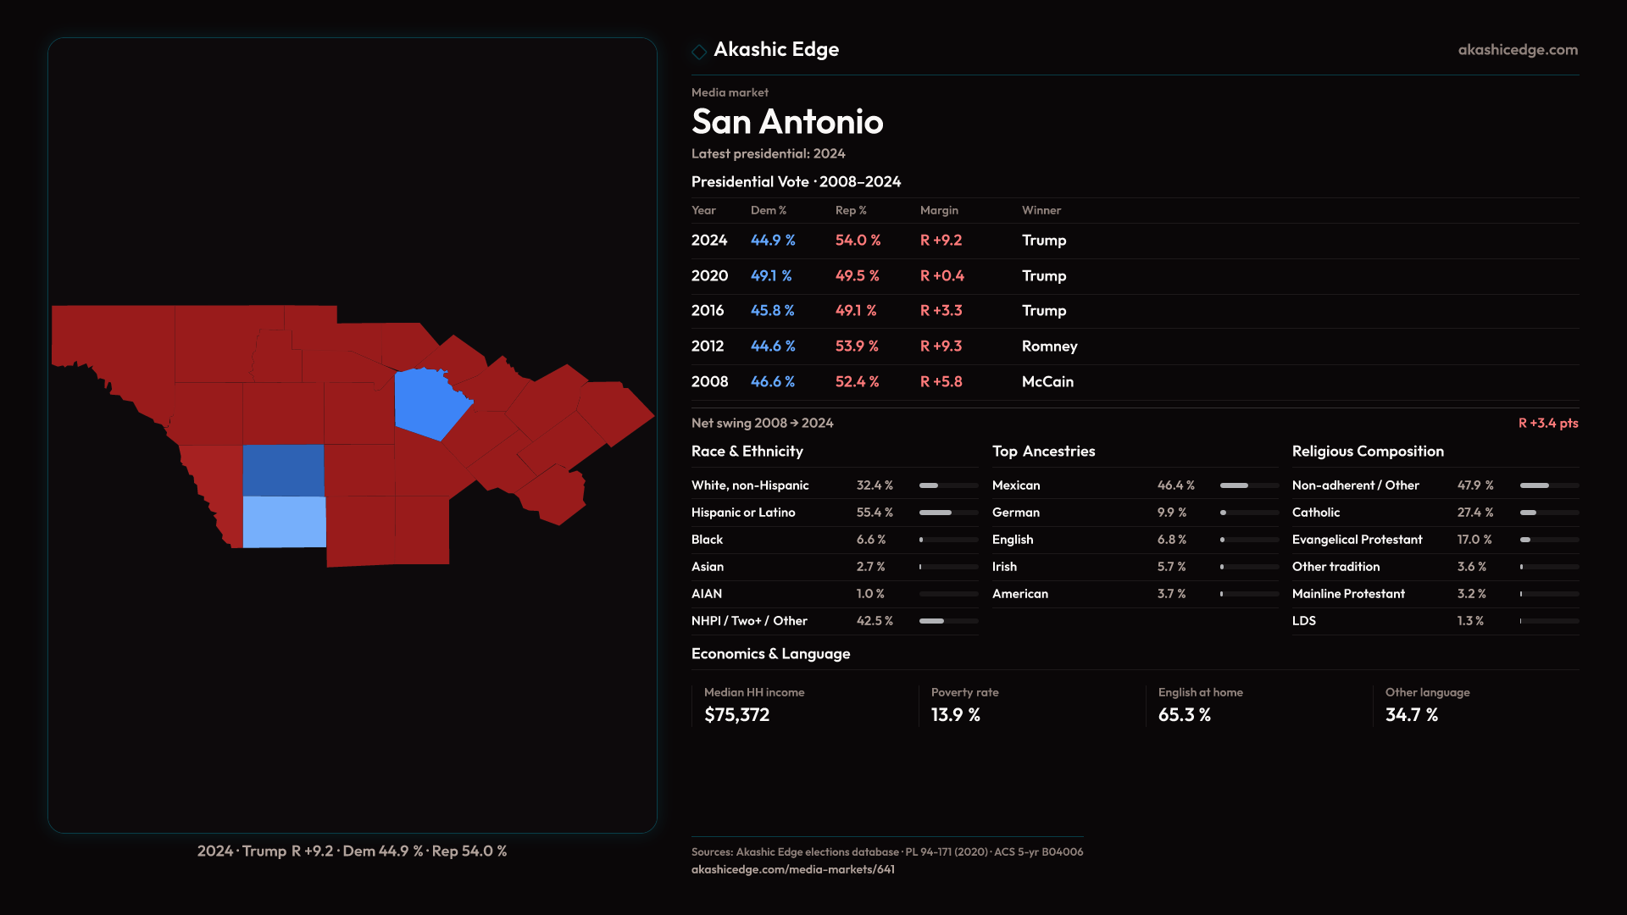This screenshot has width=1627, height=915.
Task: Click the Hispanic or Latino percentage bar
Action: [x=947, y=513]
